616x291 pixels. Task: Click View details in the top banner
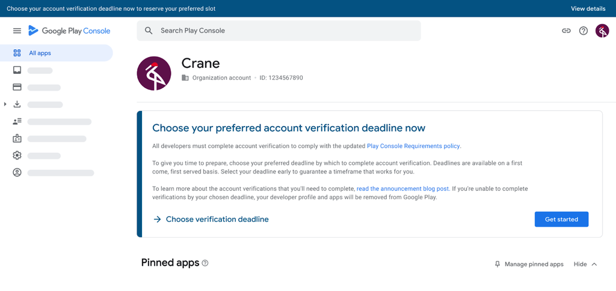tap(588, 8)
